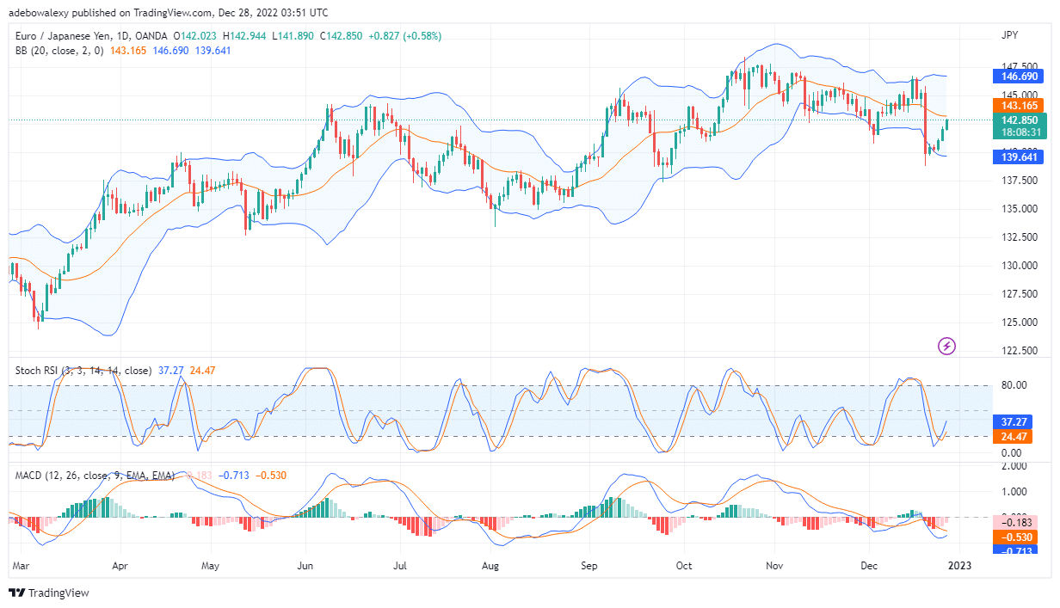Click the 147.500 price axis label
Viewport: 1060px width, 608px height.
point(1020,66)
